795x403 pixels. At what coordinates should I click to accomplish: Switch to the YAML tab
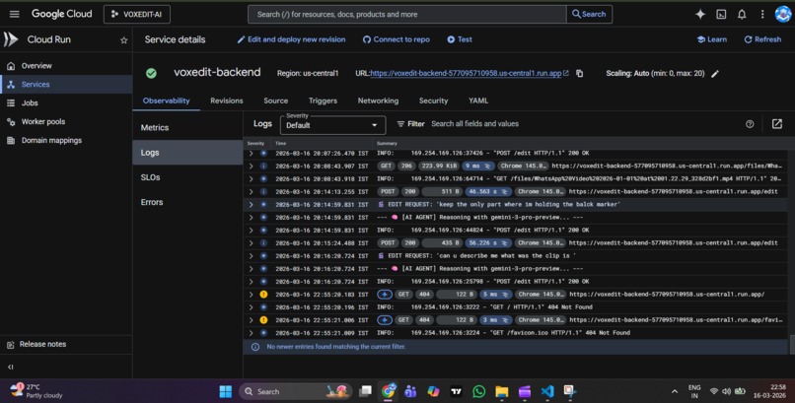tap(478, 101)
